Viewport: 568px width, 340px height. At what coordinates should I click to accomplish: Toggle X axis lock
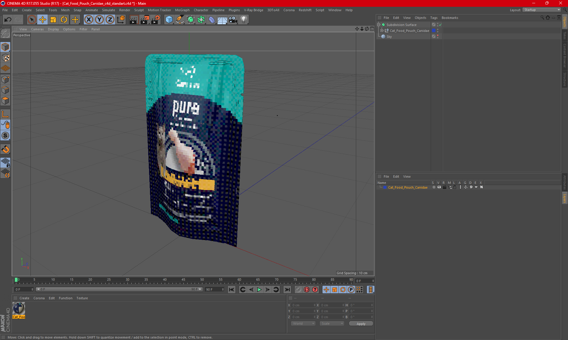(x=88, y=20)
